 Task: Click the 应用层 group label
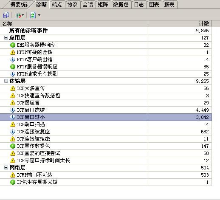point(17,38)
